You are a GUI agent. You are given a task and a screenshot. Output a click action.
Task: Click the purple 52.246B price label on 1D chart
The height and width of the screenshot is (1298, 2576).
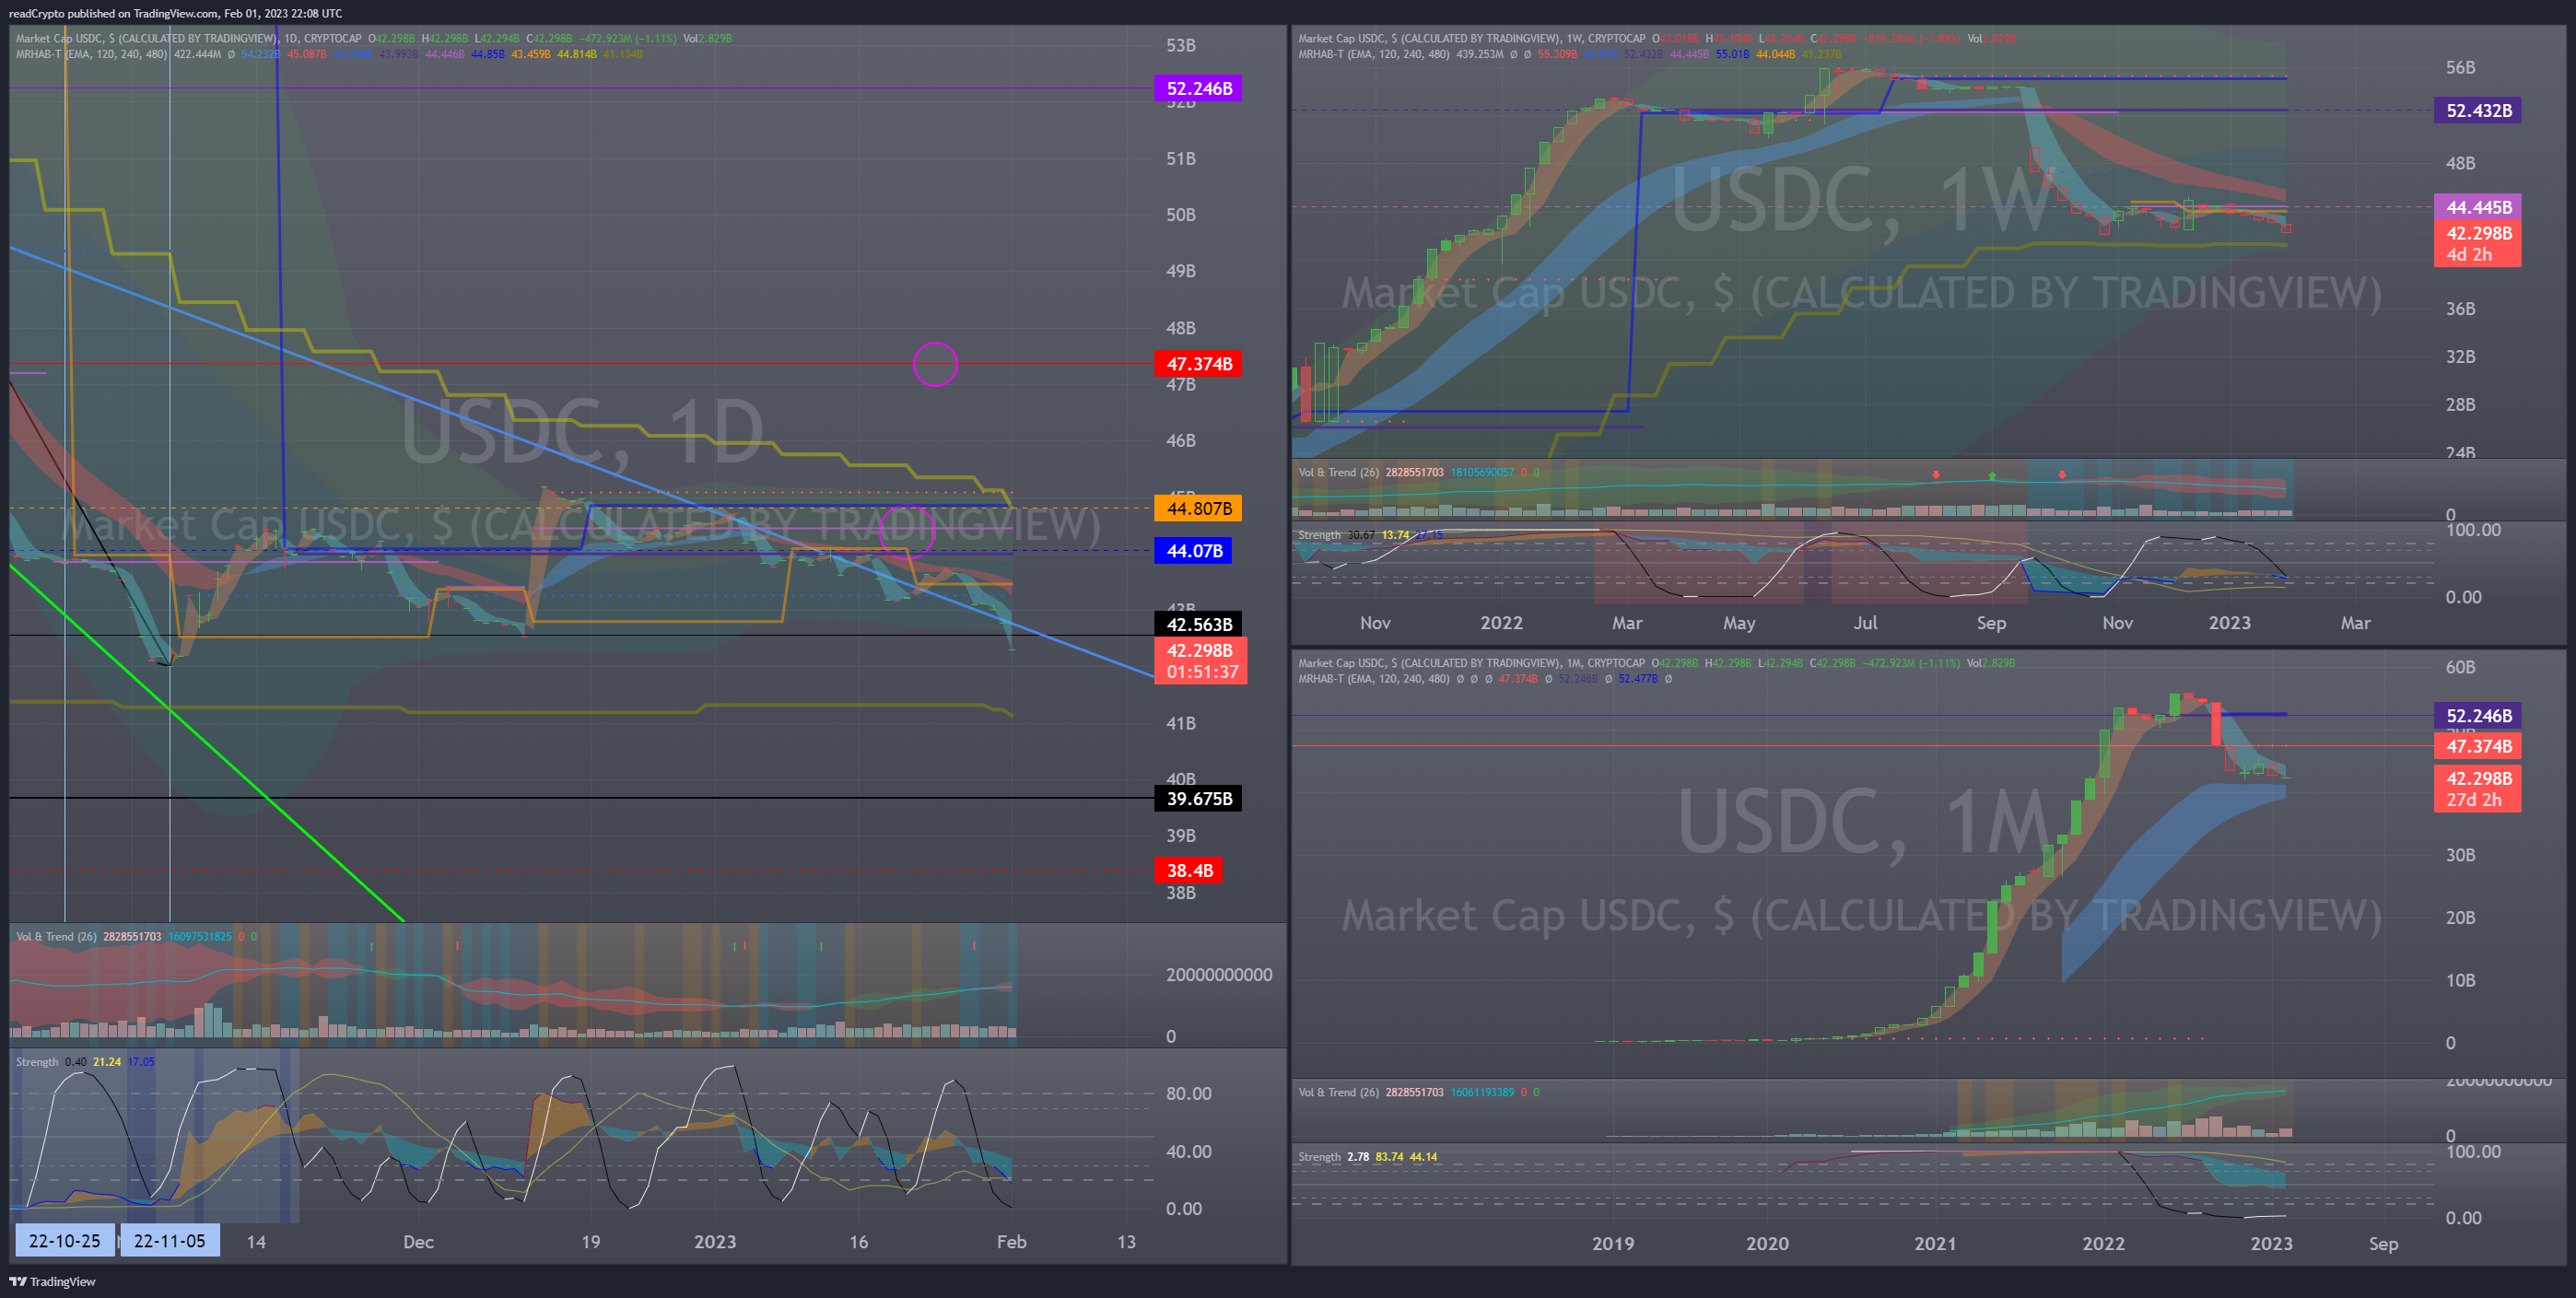[1198, 88]
